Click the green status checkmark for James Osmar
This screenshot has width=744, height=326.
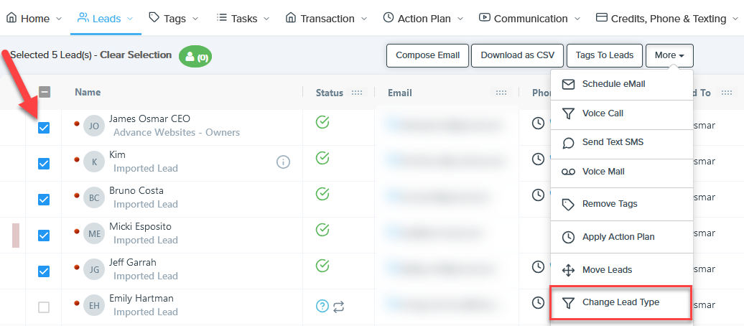(322, 122)
